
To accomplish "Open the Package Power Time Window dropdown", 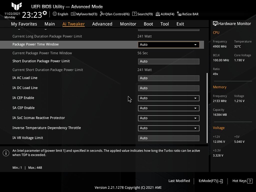I will (x=169, y=44).
